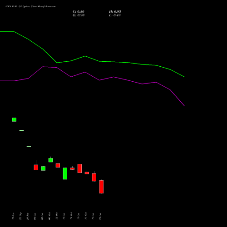Image resolution: width=227 pixels, height=227 pixels.
Task: Click the "21 Oct" date label
Action: pyautogui.click(x=100, y=216)
